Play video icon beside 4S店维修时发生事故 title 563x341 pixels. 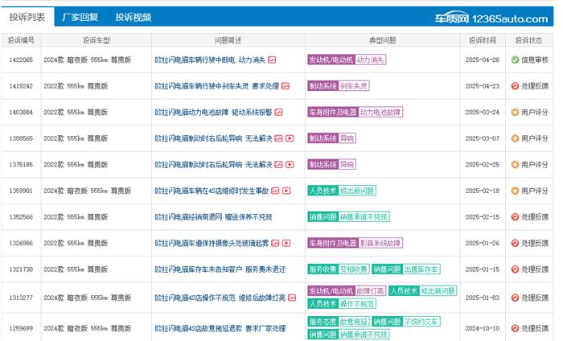tap(286, 191)
